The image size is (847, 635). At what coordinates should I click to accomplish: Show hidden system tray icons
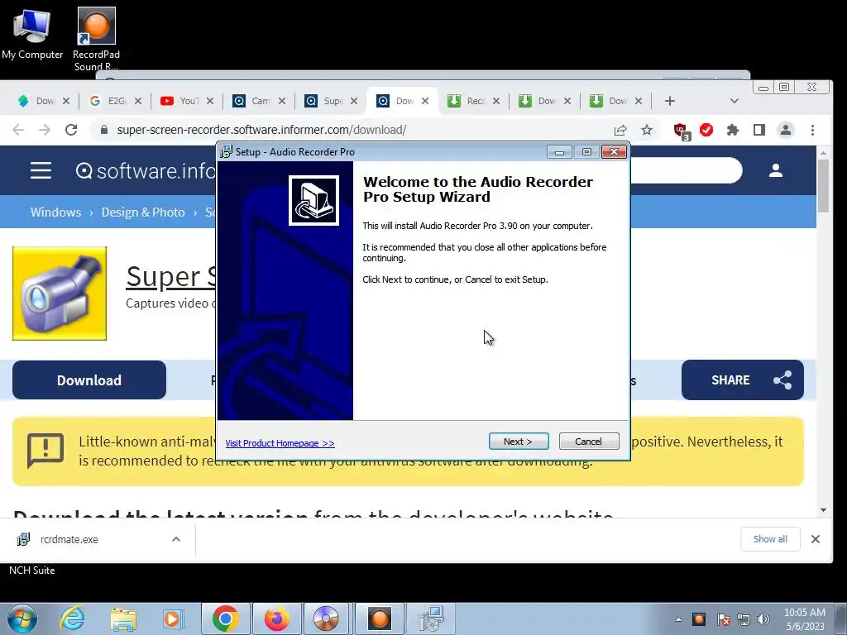coord(678,619)
